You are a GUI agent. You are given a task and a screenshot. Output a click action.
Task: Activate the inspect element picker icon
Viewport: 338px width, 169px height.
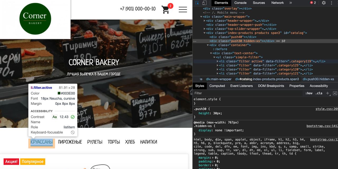pos(197,3)
